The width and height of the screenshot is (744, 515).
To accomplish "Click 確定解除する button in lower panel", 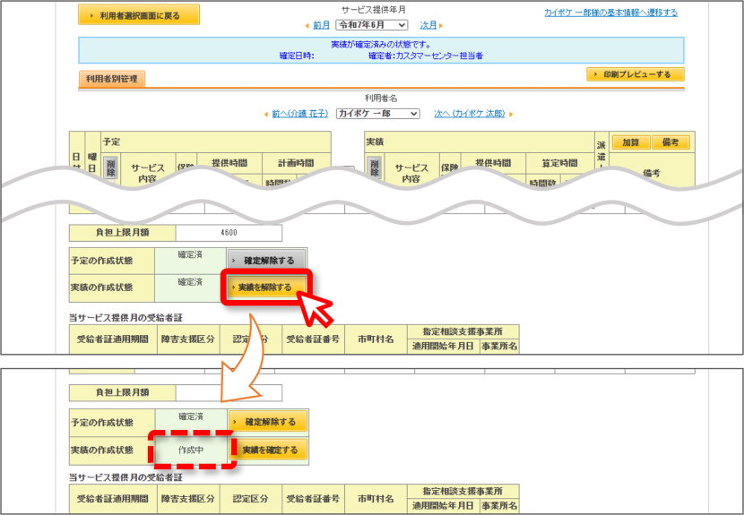I will pos(268,422).
